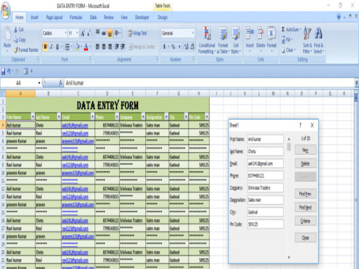This screenshot has height=269, width=359.
Task: Click the Increase Indent icon
Action: (x=123, y=47)
